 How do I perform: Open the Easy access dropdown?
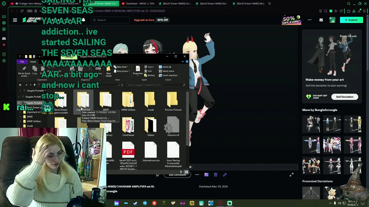point(122,71)
